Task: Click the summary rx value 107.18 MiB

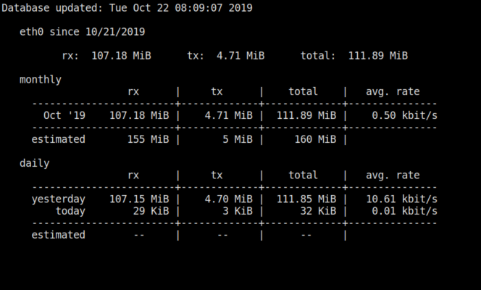Action: pos(121,56)
